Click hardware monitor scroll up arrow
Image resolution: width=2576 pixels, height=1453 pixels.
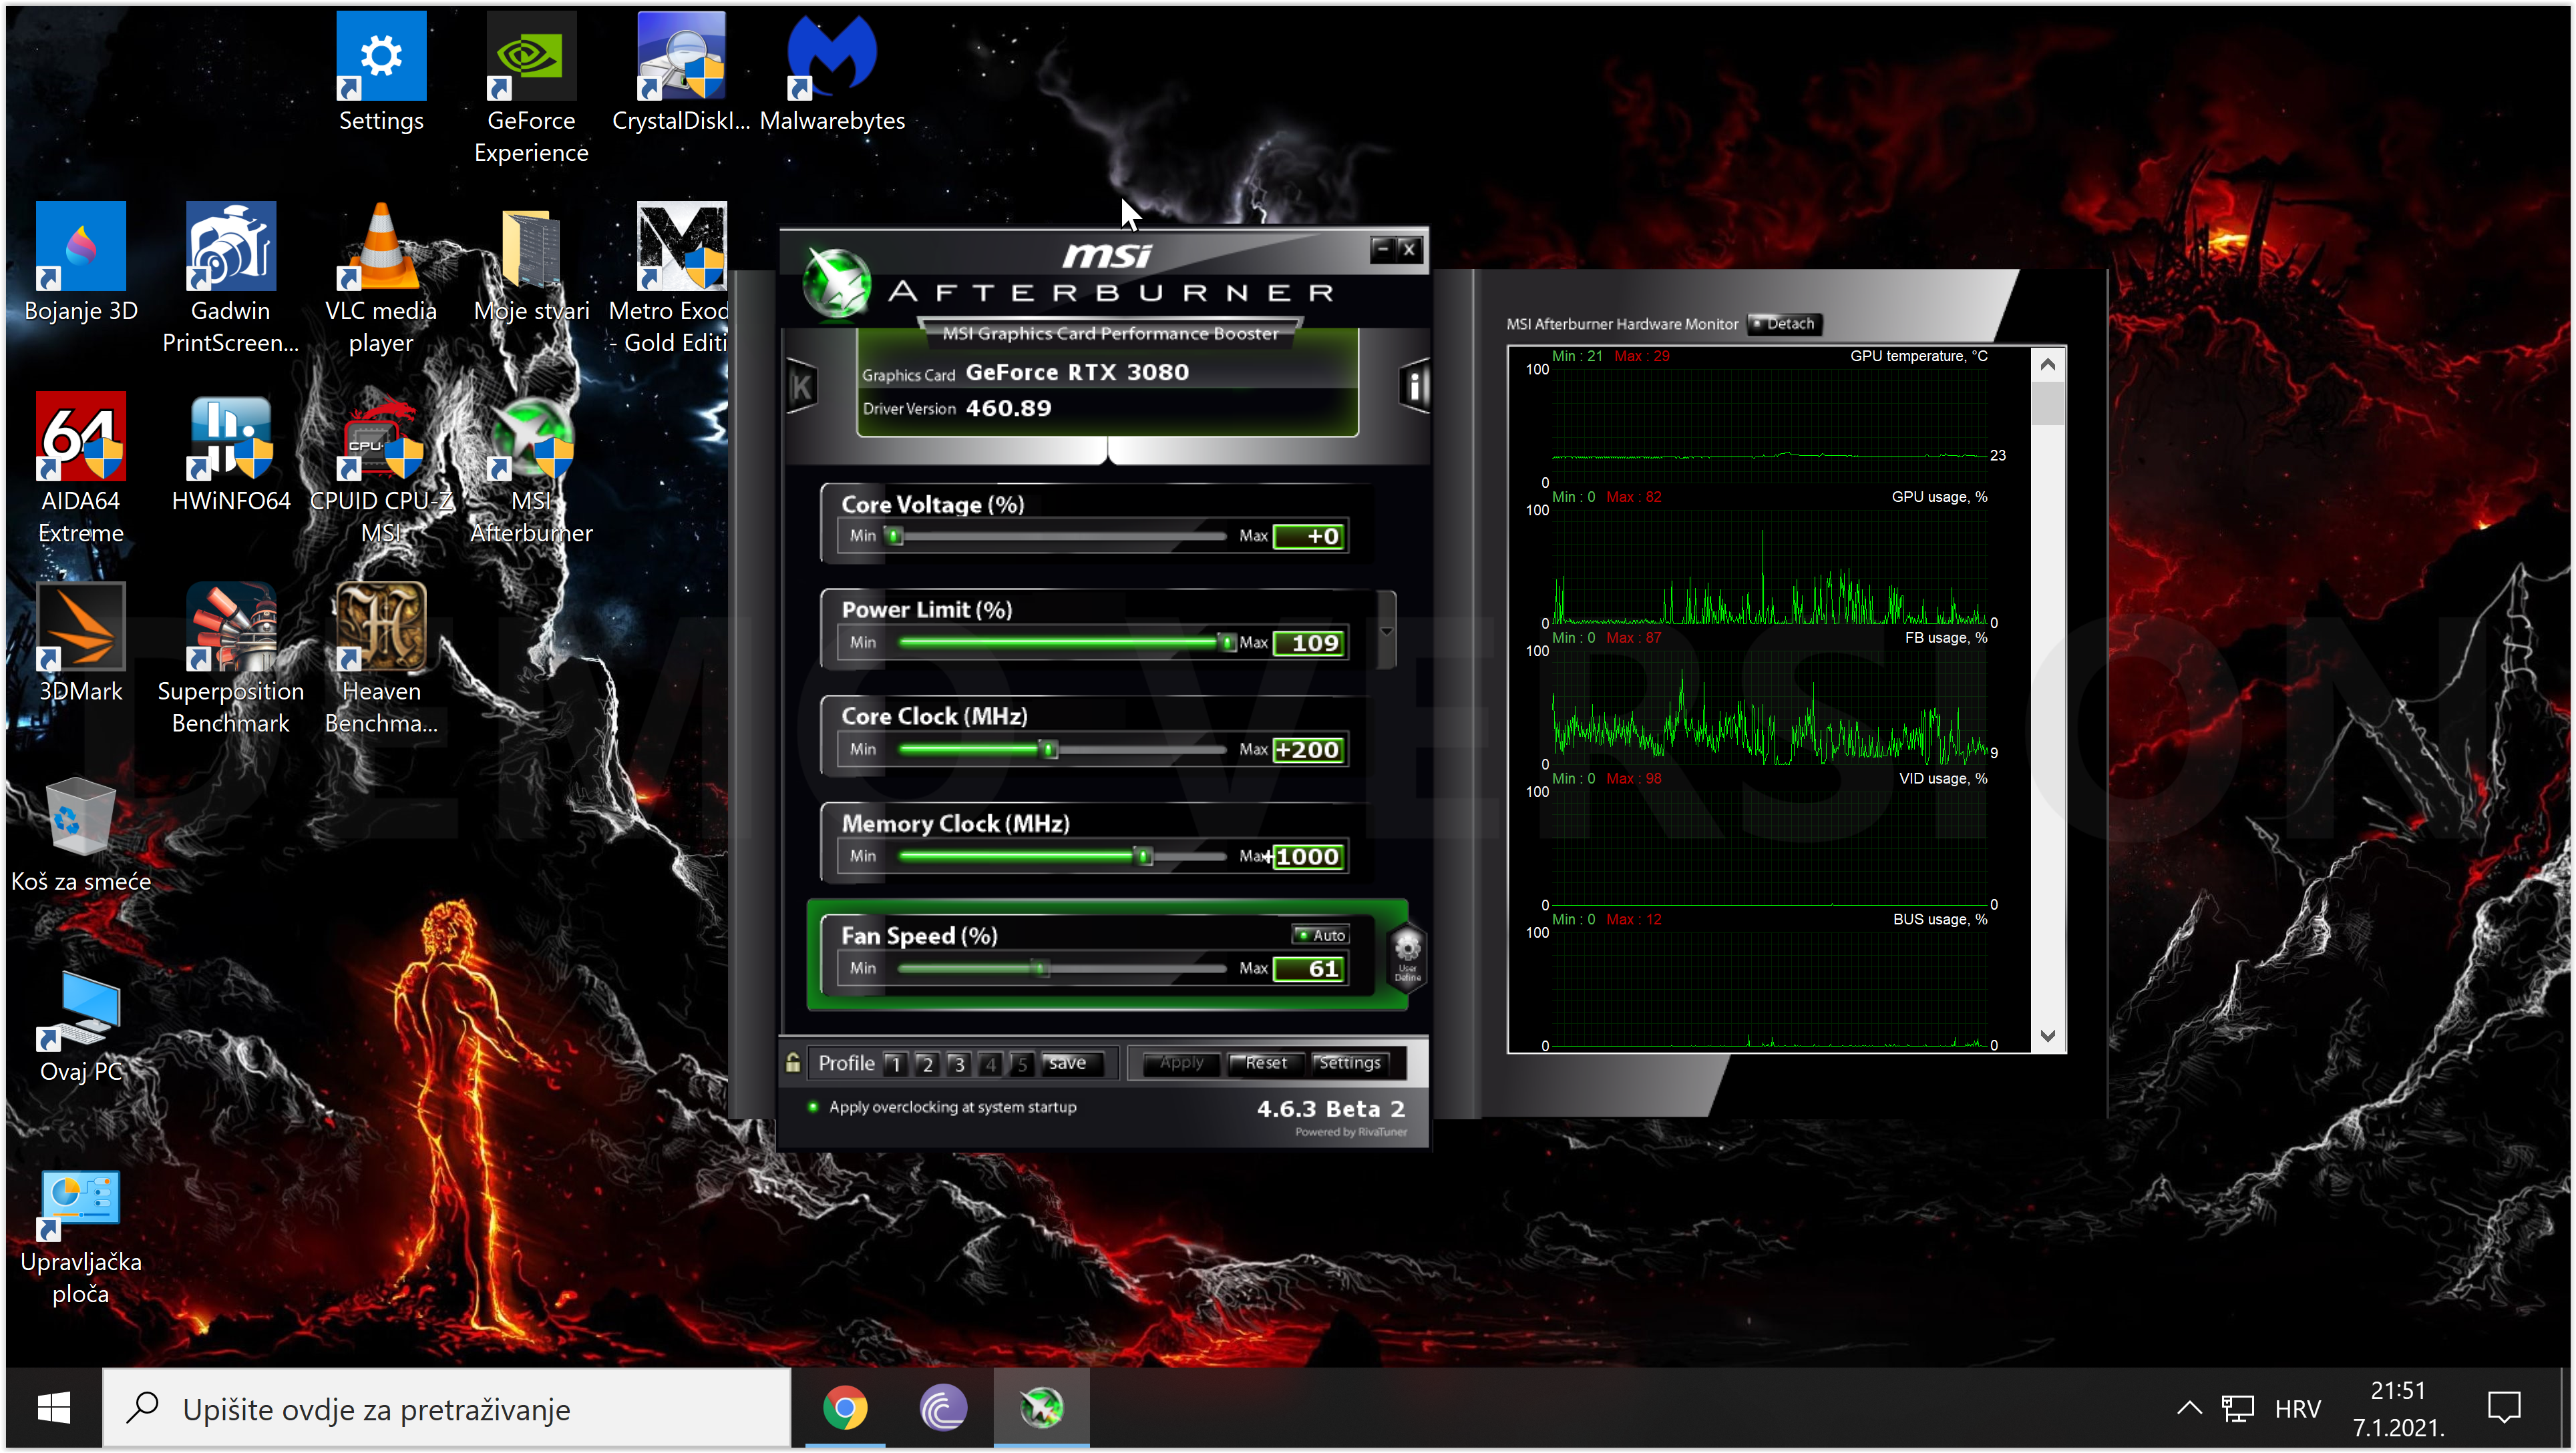point(2047,364)
